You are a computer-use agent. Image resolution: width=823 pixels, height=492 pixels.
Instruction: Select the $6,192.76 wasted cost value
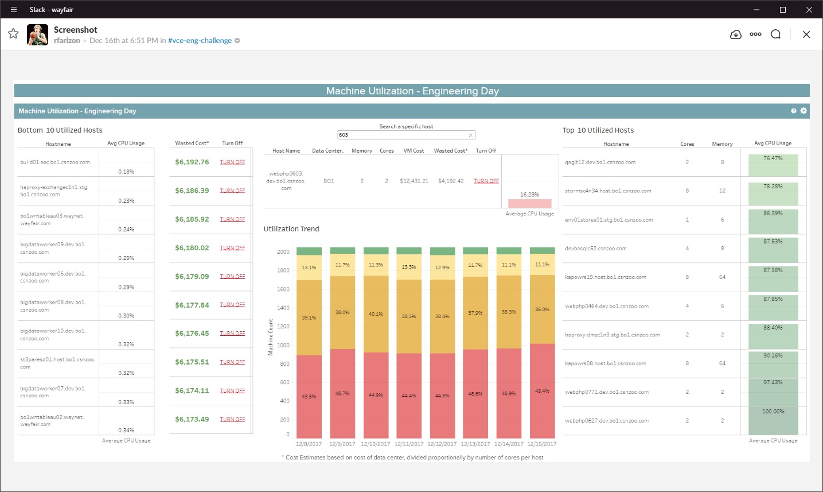point(192,162)
